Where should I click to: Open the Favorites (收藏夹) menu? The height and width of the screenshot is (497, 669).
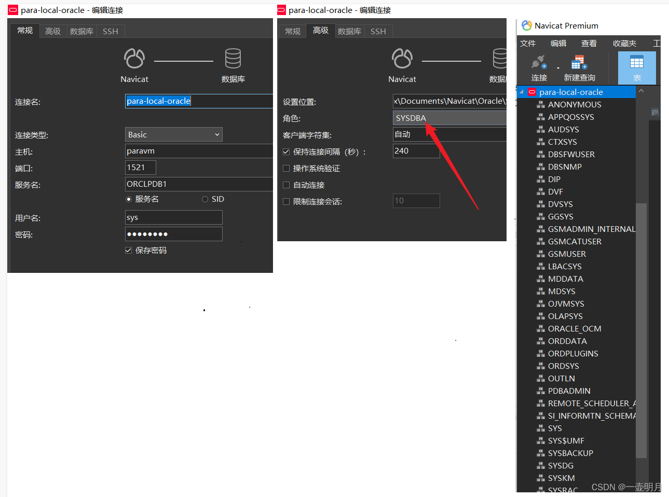coord(624,43)
